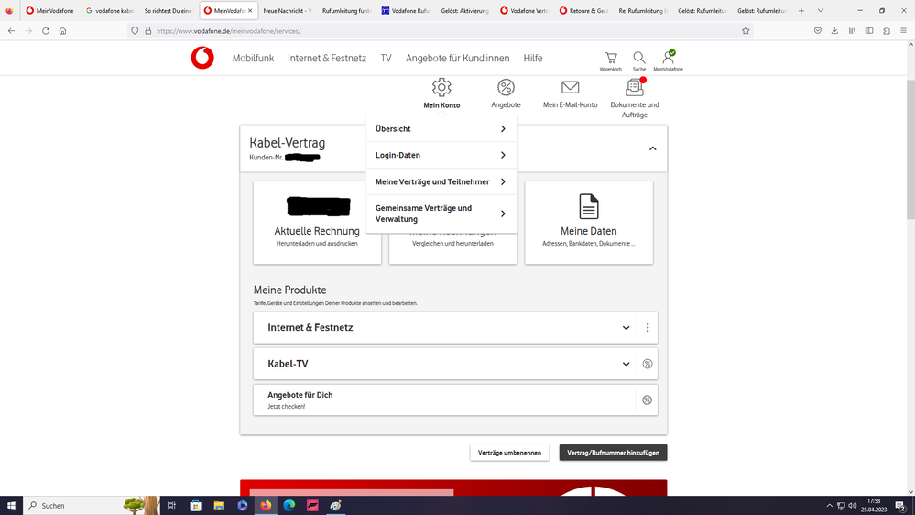The width and height of the screenshot is (915, 515).
Task: Switch to the So richtest Du eine tab
Action: (x=169, y=10)
